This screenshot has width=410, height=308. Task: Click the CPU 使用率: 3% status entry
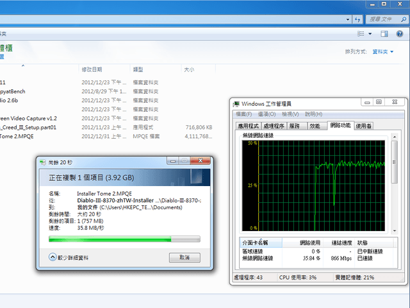coord(298,277)
